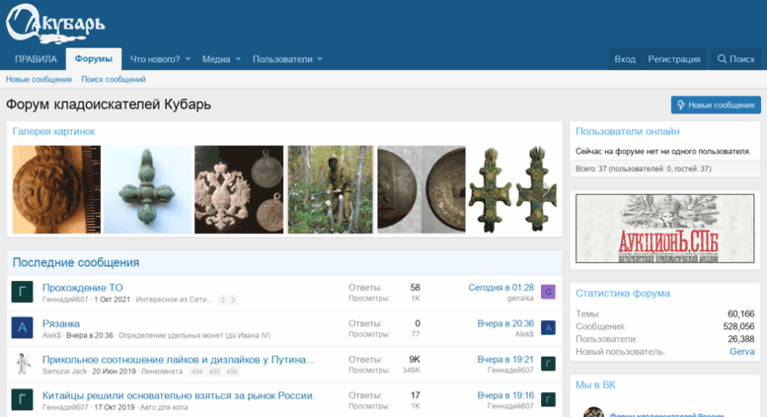This screenshot has width=767, height=417.
Task: Open the Пользователи section
Action: pyautogui.click(x=282, y=59)
